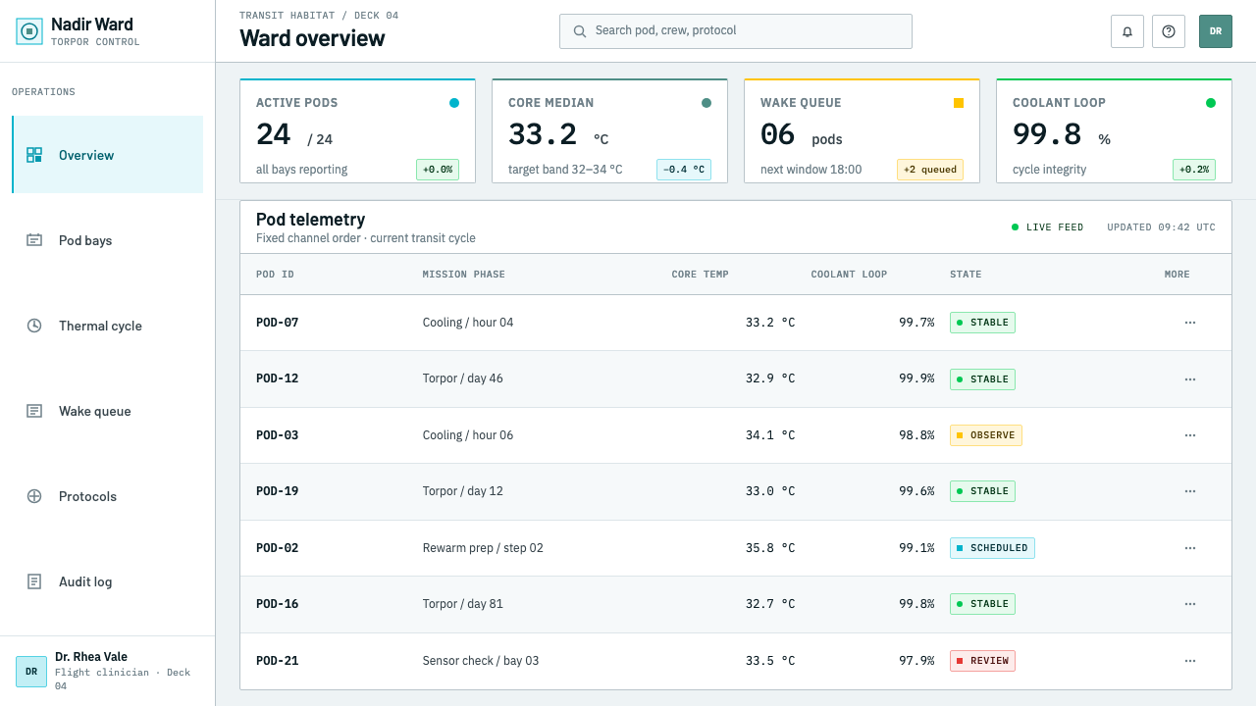This screenshot has width=1256, height=706.
Task: Click the OBSERVE state badge for POD-03
Action: click(986, 435)
